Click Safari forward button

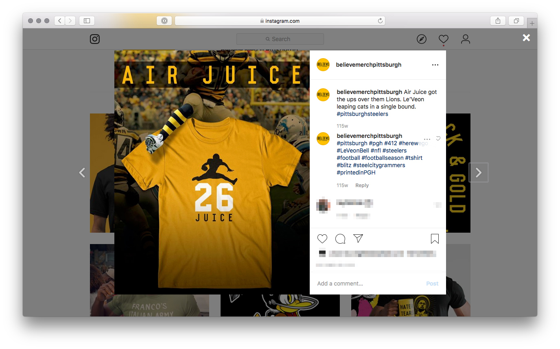point(70,21)
